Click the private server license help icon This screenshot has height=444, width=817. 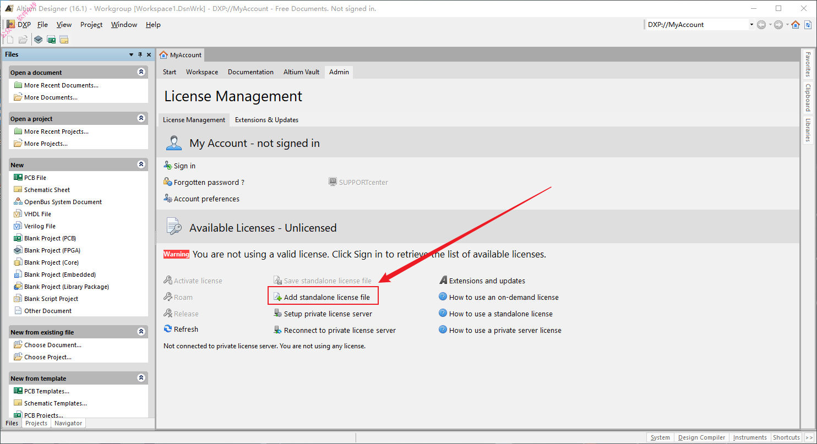(443, 330)
